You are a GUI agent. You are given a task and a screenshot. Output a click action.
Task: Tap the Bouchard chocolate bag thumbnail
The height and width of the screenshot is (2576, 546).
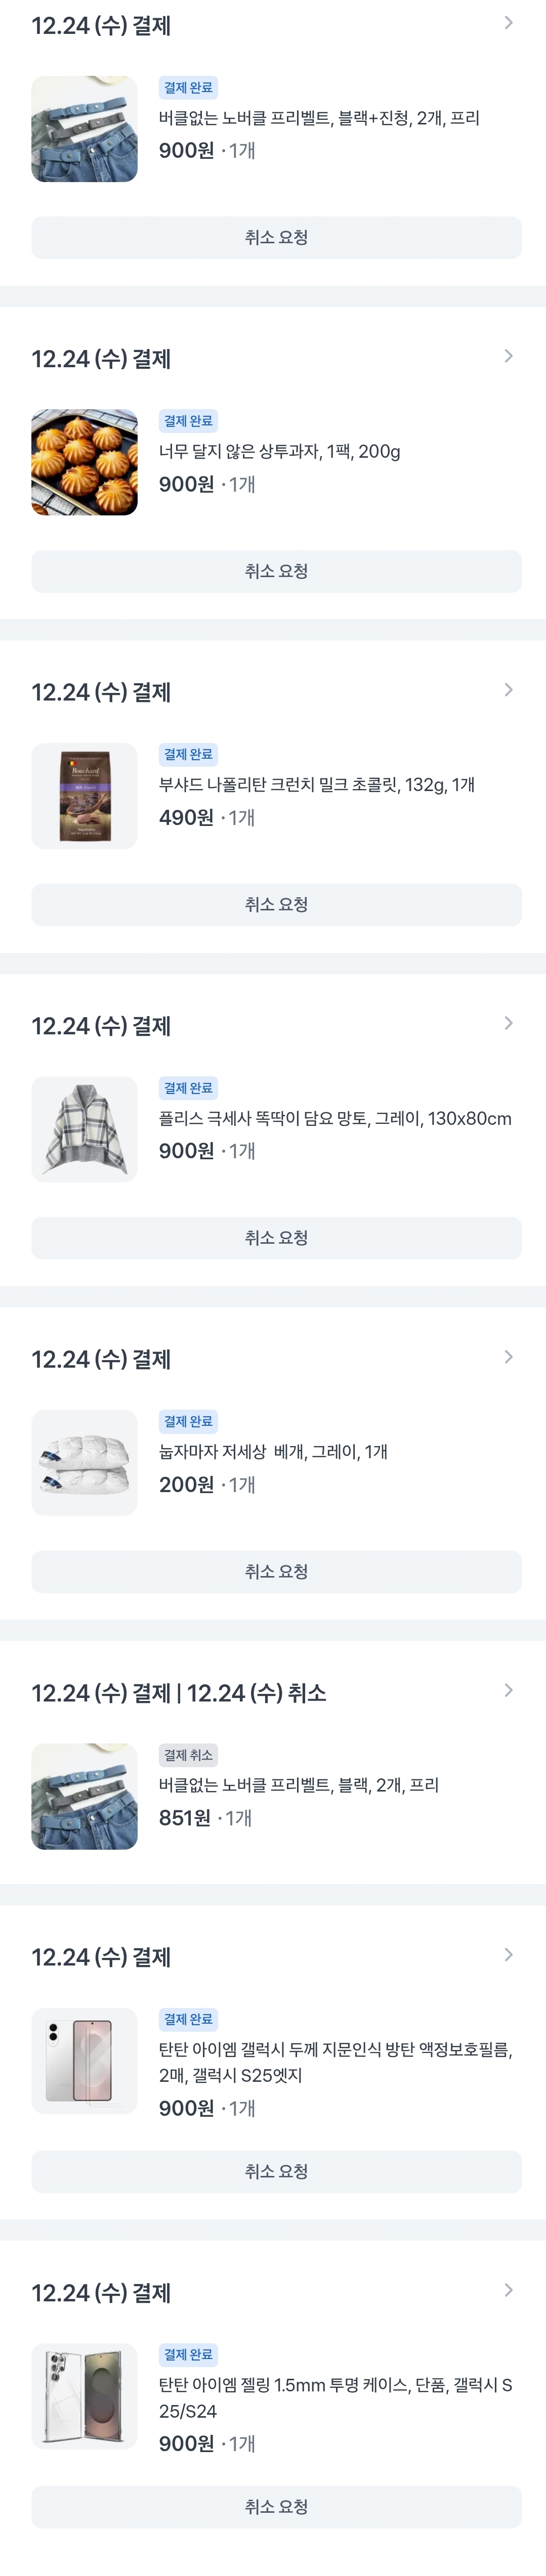point(84,796)
